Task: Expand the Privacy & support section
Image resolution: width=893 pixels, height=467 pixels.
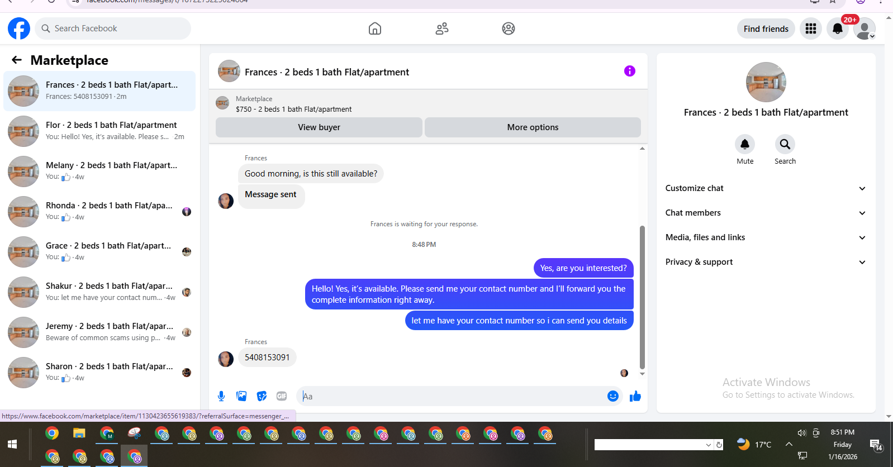Action: [766, 262]
